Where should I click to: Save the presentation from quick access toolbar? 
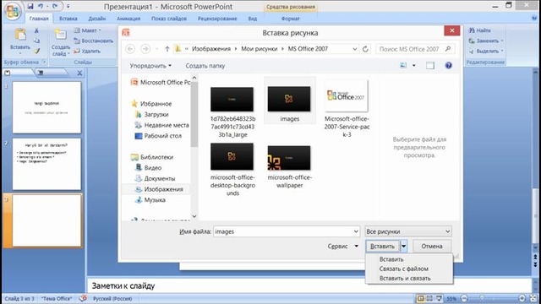coord(30,6)
